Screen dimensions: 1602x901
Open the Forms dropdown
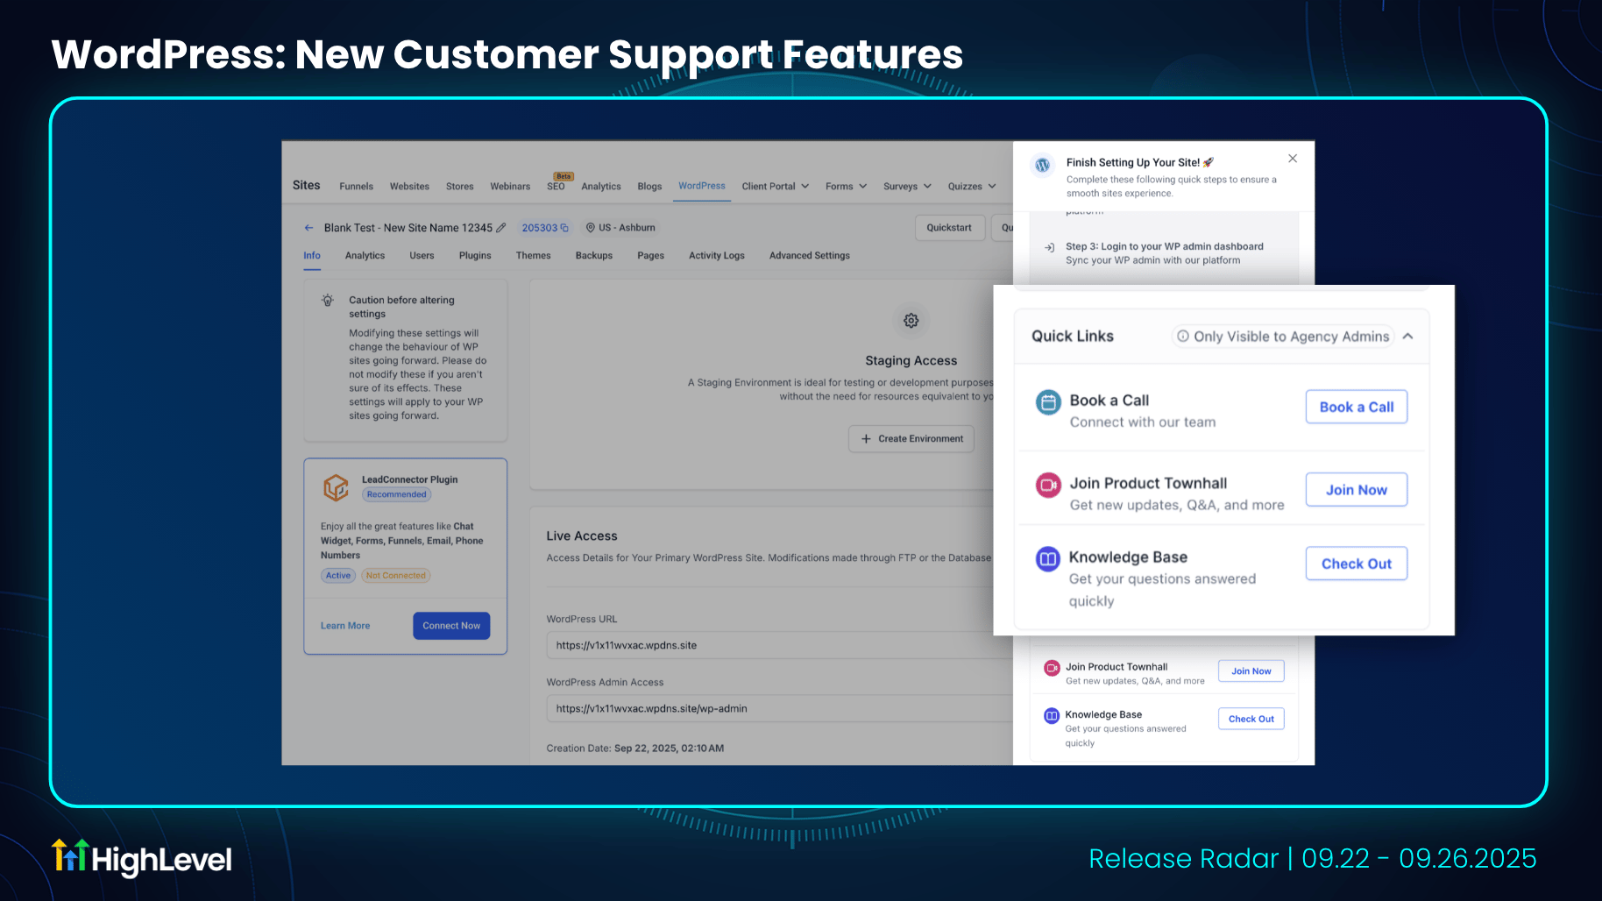pyautogui.click(x=847, y=187)
